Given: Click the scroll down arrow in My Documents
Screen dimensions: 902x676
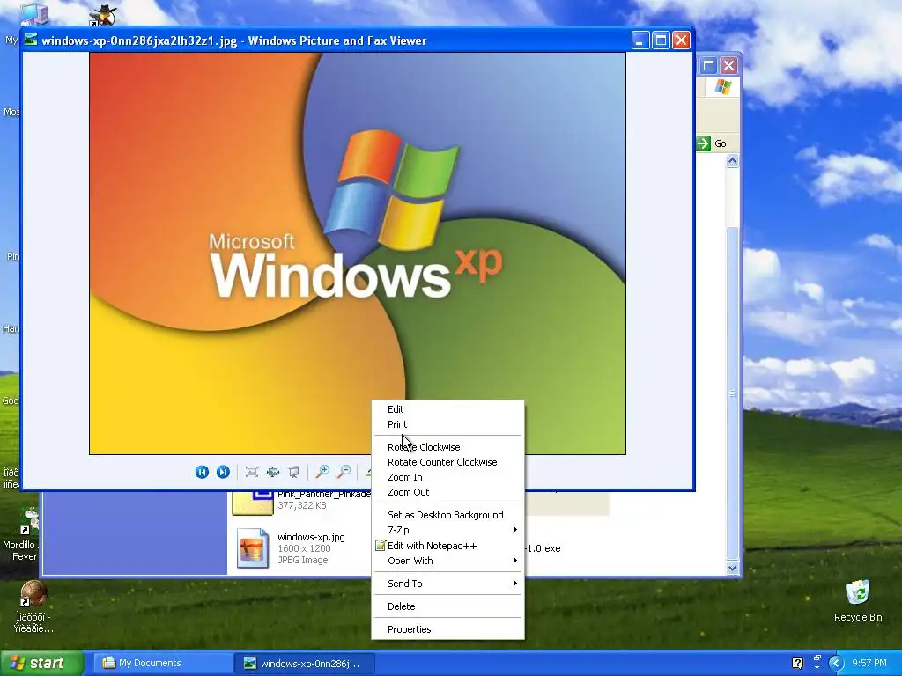Looking at the screenshot, I should click(x=732, y=568).
